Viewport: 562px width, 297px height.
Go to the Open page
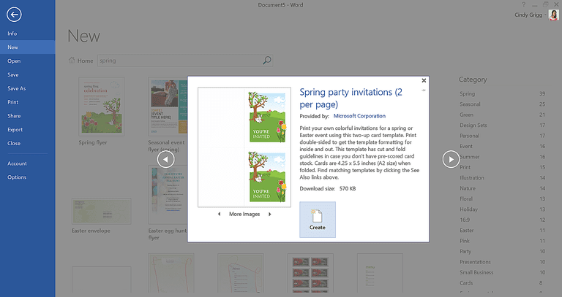click(14, 61)
